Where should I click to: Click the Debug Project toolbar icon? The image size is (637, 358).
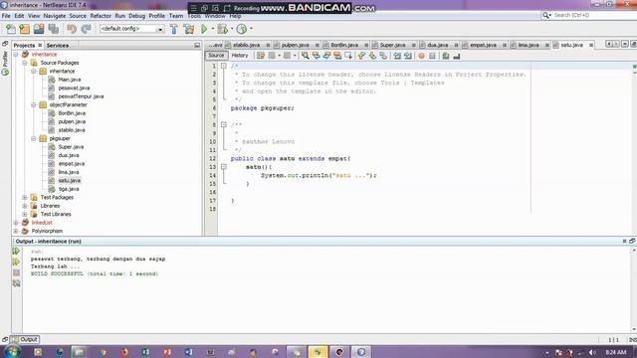click(x=222, y=29)
